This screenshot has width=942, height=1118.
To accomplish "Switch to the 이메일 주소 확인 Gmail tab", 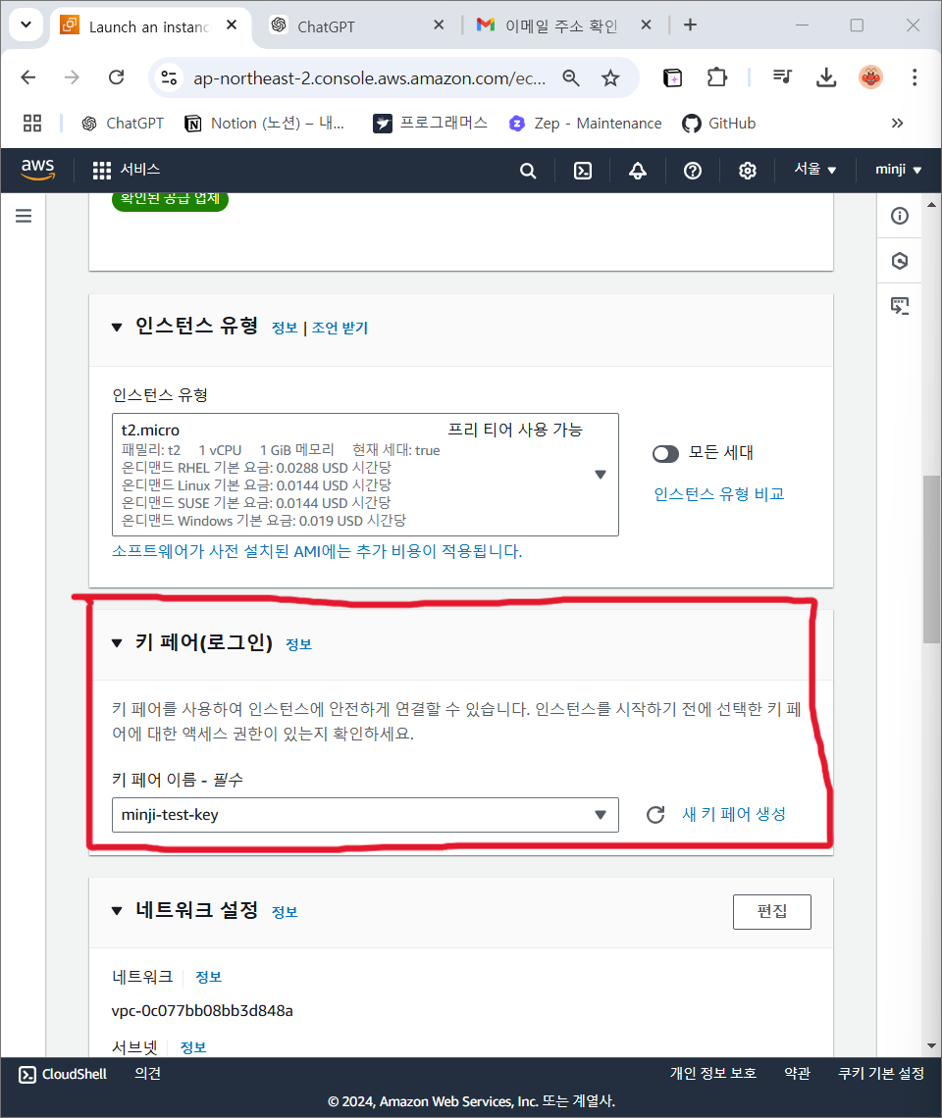I will pos(564,25).
